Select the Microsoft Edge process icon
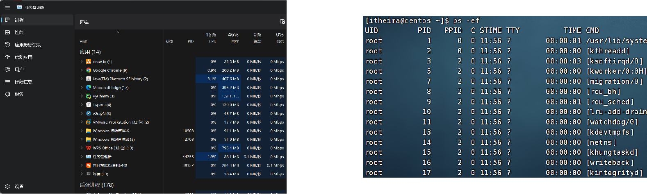647x194 pixels. pyautogui.click(x=89, y=87)
